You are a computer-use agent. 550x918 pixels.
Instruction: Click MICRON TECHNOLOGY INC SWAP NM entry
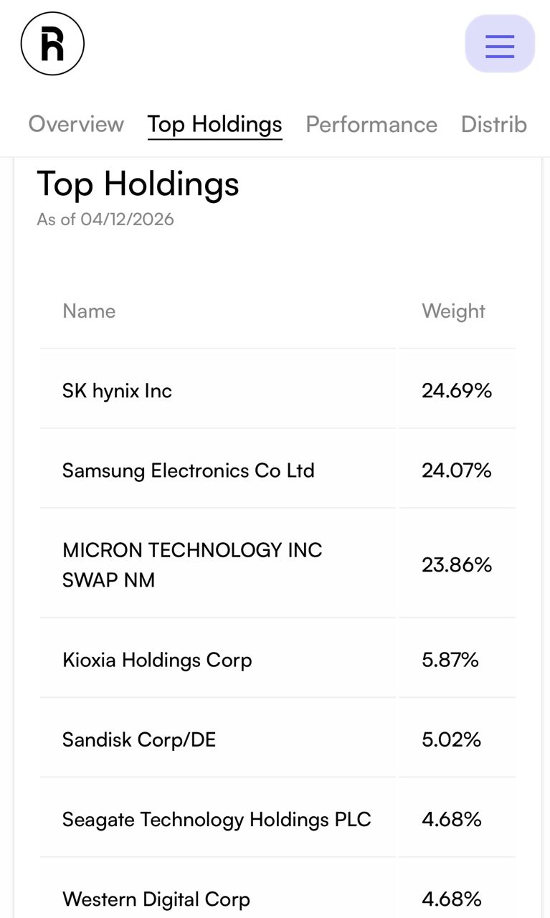(x=192, y=564)
